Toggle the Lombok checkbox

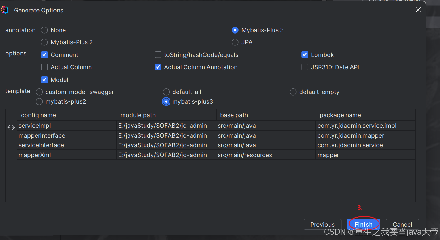[x=305, y=55]
